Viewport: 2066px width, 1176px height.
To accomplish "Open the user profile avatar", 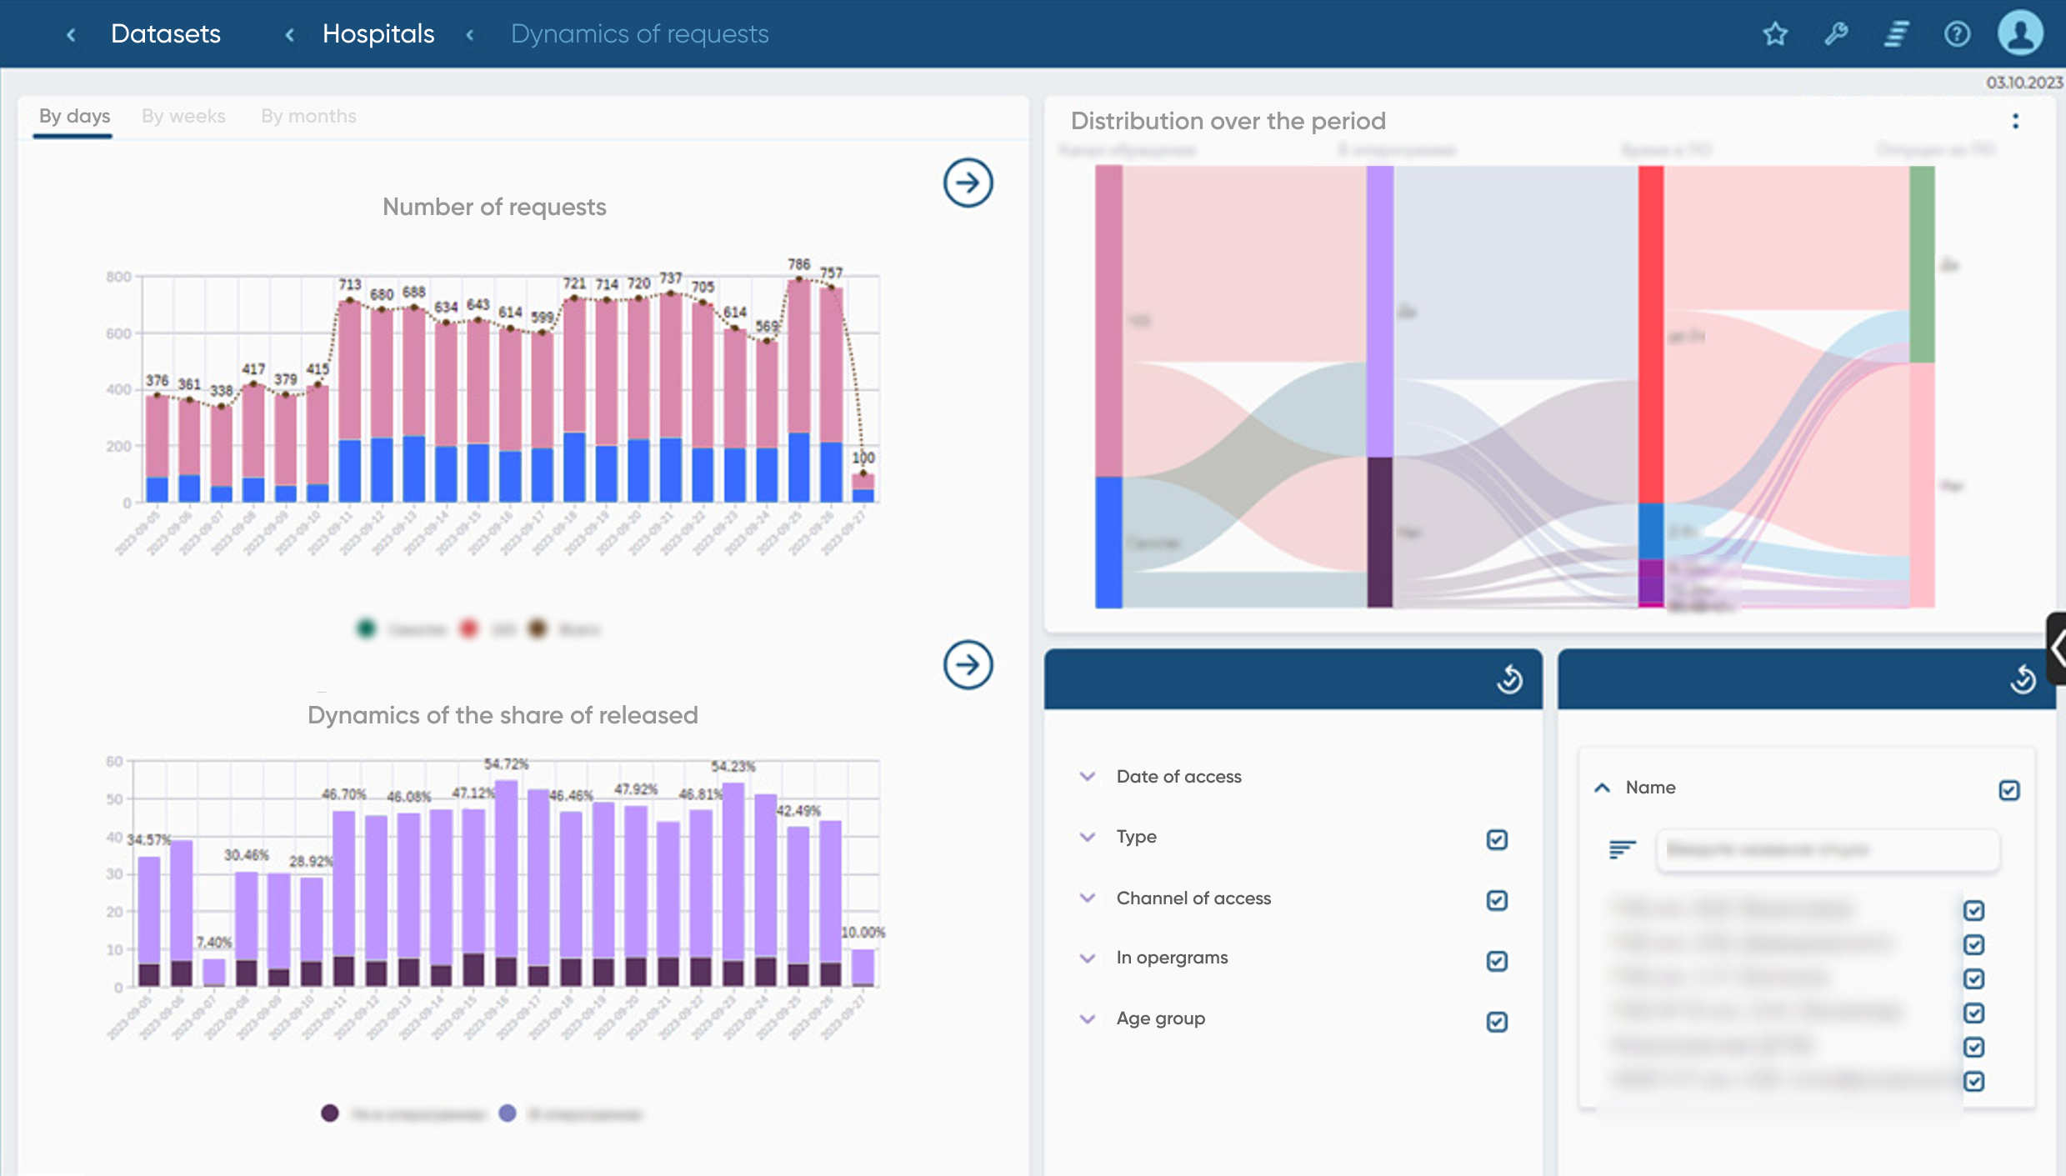I will tap(2020, 33).
